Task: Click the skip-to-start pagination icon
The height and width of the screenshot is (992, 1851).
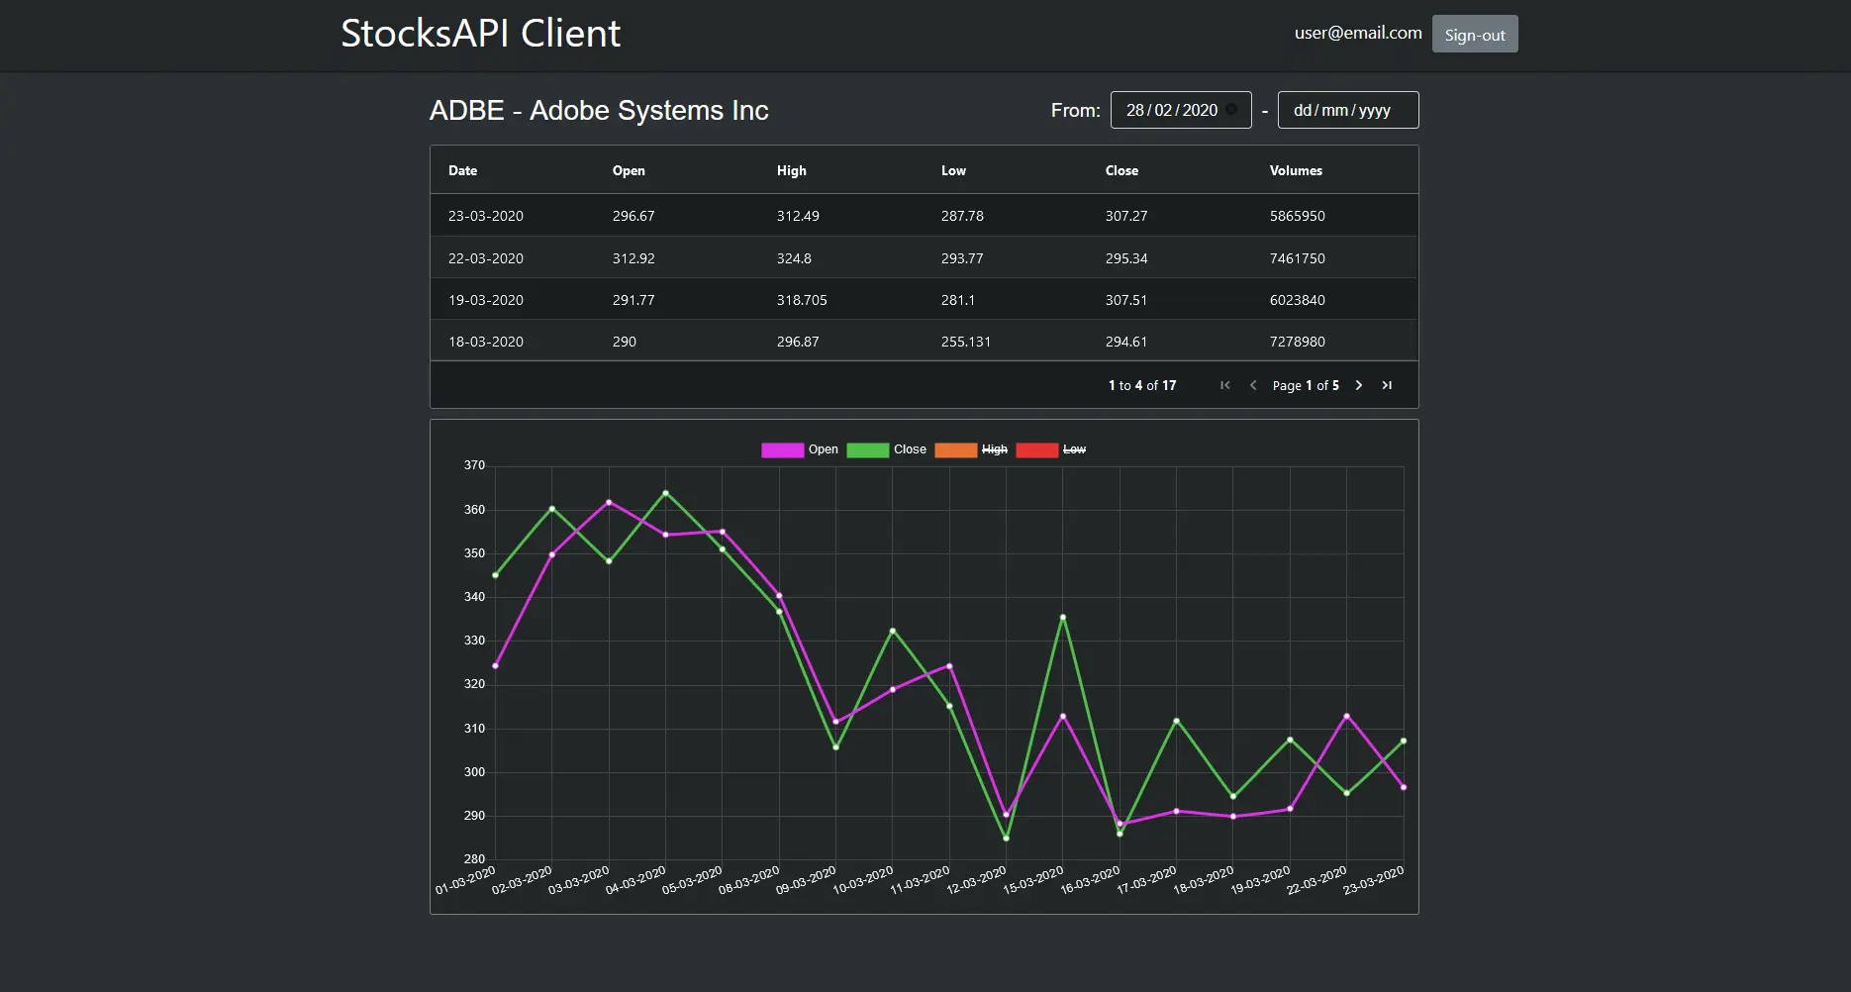Action: point(1224,385)
